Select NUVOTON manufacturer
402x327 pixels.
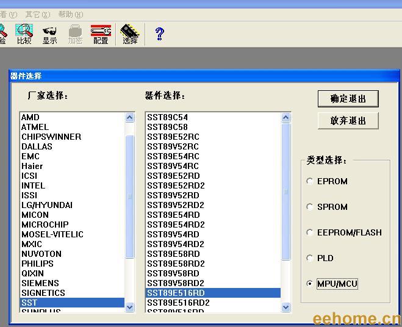[x=72, y=254]
